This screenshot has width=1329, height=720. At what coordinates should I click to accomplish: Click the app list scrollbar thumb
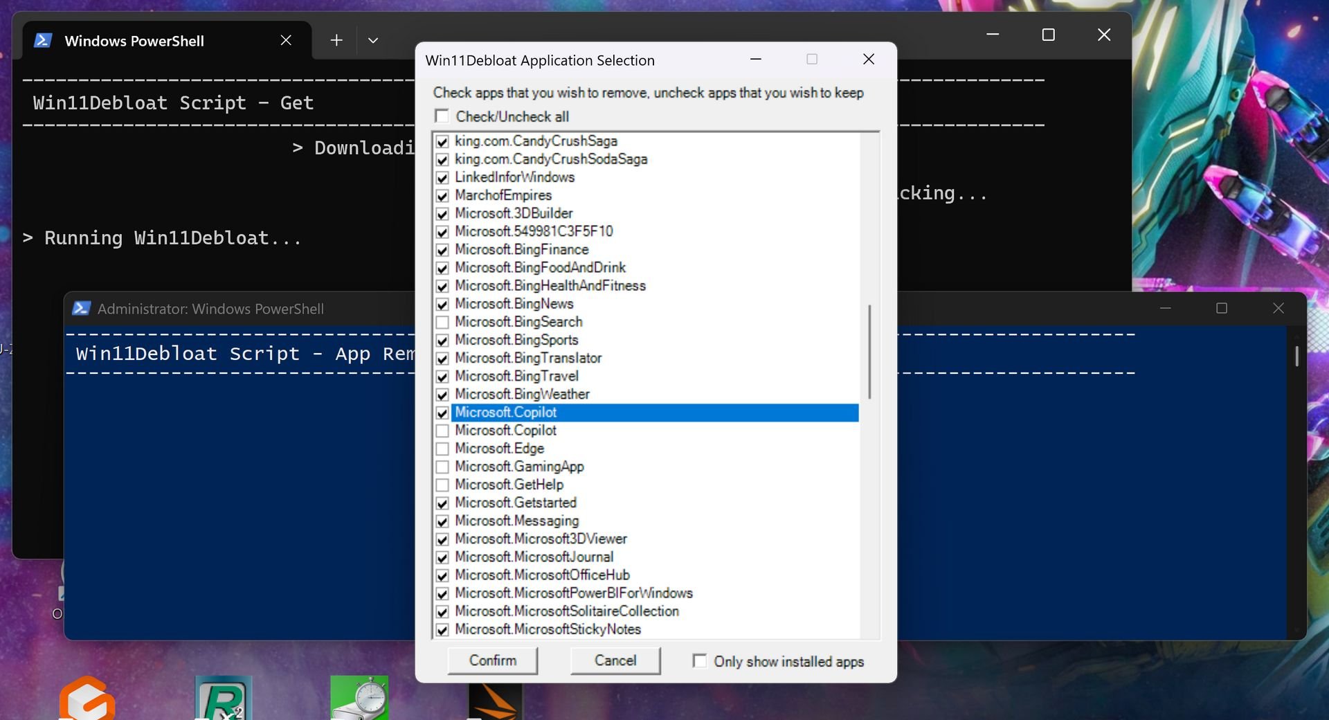tap(869, 352)
